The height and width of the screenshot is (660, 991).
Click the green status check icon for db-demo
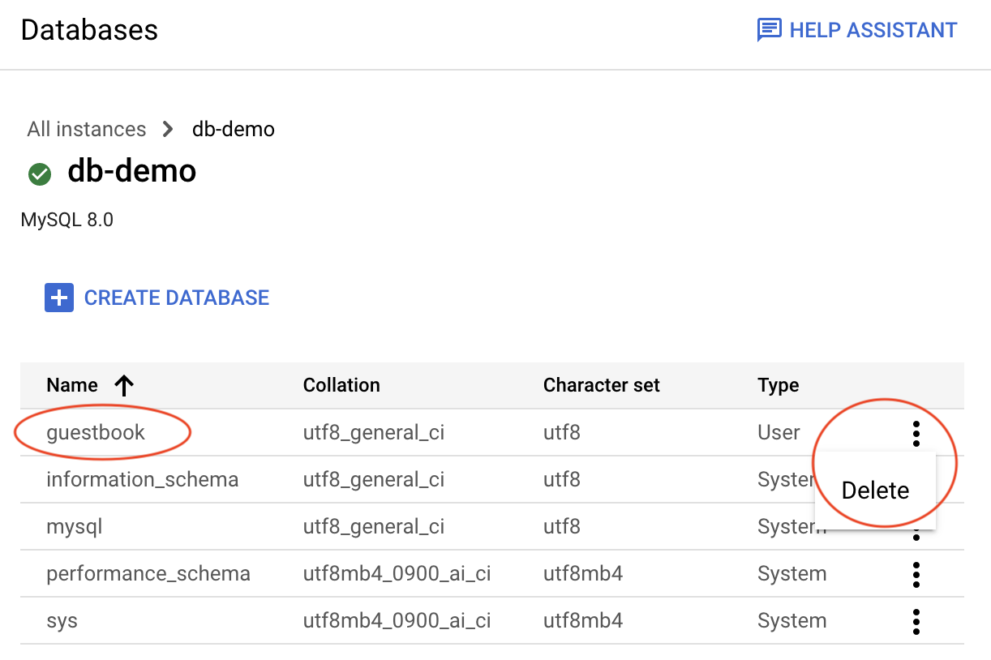pyautogui.click(x=39, y=174)
